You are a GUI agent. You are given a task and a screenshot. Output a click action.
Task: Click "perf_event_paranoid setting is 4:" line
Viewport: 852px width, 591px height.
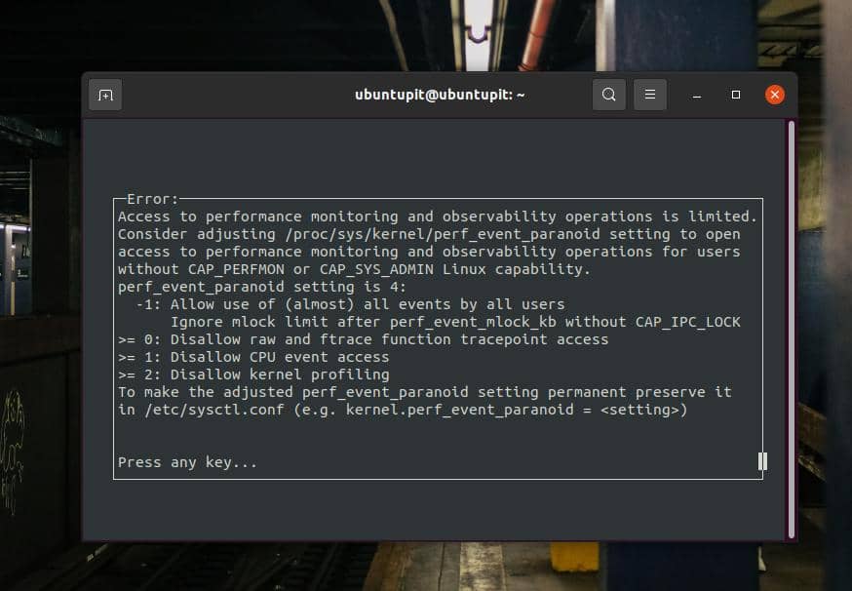click(262, 287)
